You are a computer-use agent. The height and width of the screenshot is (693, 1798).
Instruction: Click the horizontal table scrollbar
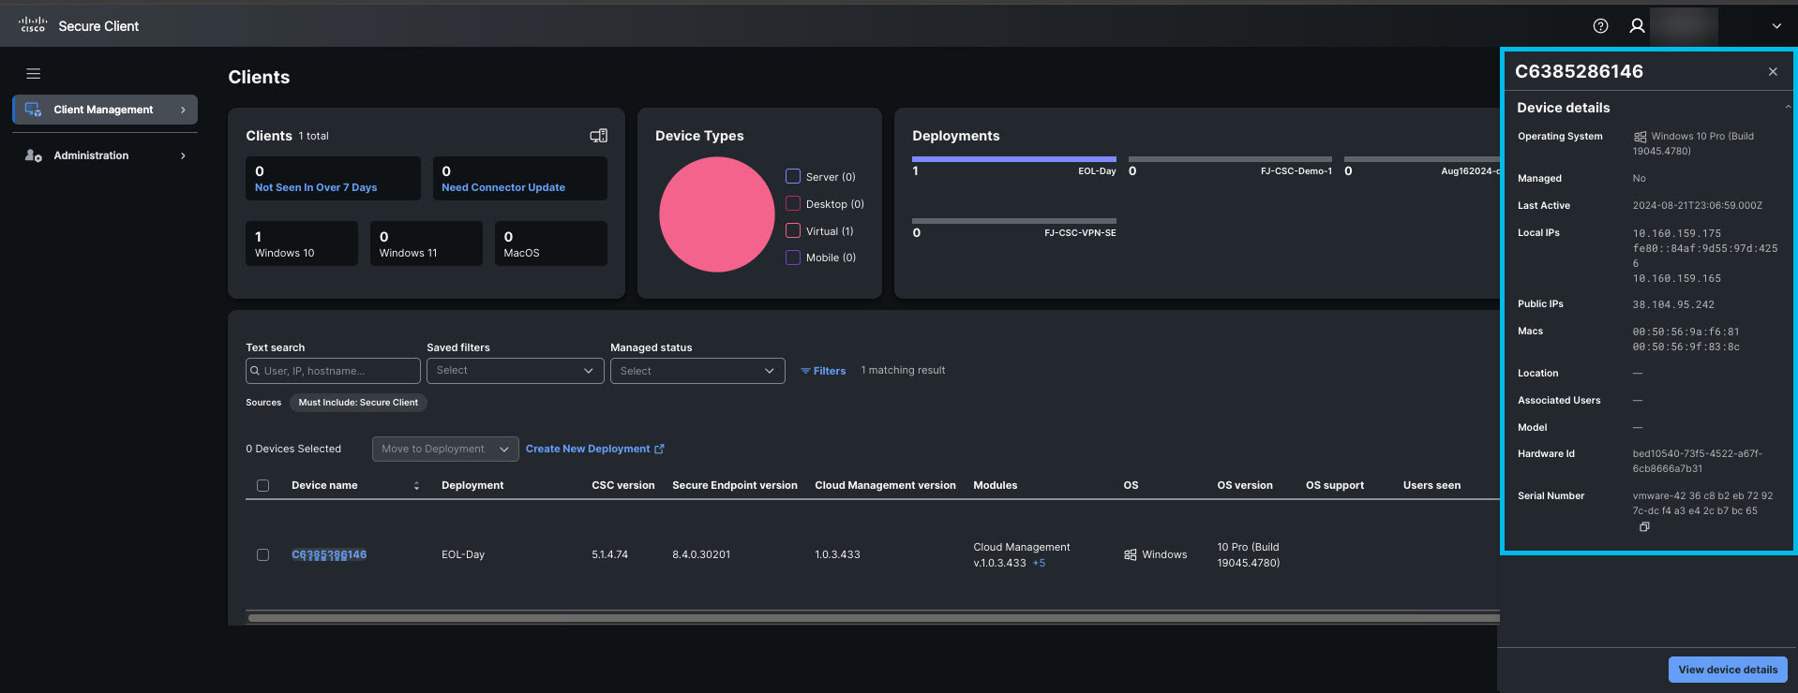[x=873, y=618]
